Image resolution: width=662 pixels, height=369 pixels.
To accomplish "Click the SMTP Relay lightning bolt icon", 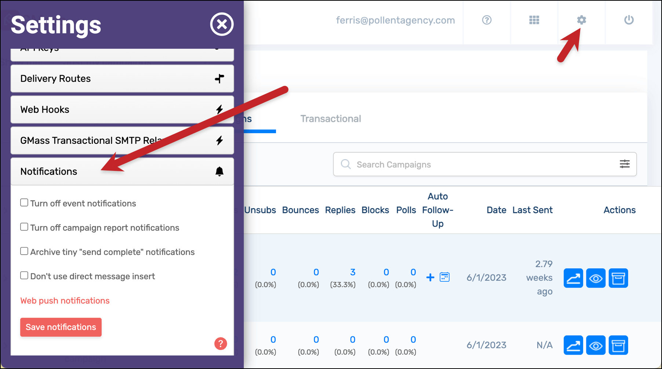I will [x=219, y=140].
